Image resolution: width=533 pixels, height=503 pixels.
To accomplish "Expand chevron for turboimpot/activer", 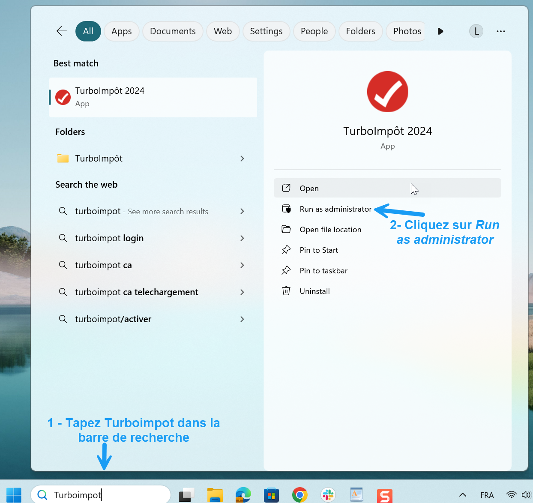I will 242,319.
